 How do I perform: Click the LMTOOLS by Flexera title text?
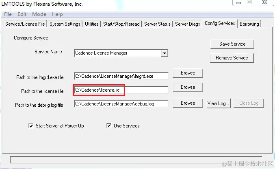pos(42,4)
